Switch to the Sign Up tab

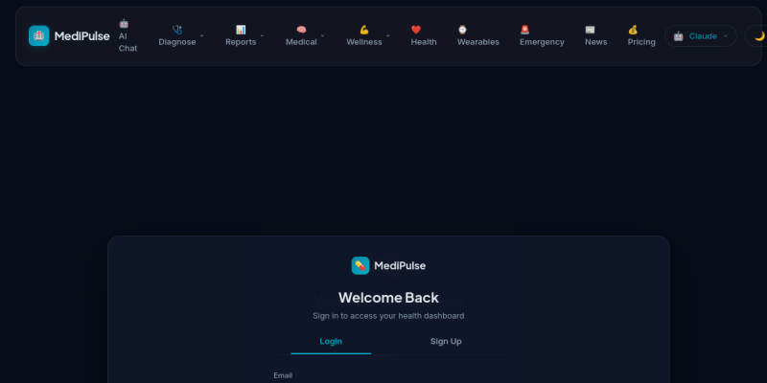[x=446, y=342]
